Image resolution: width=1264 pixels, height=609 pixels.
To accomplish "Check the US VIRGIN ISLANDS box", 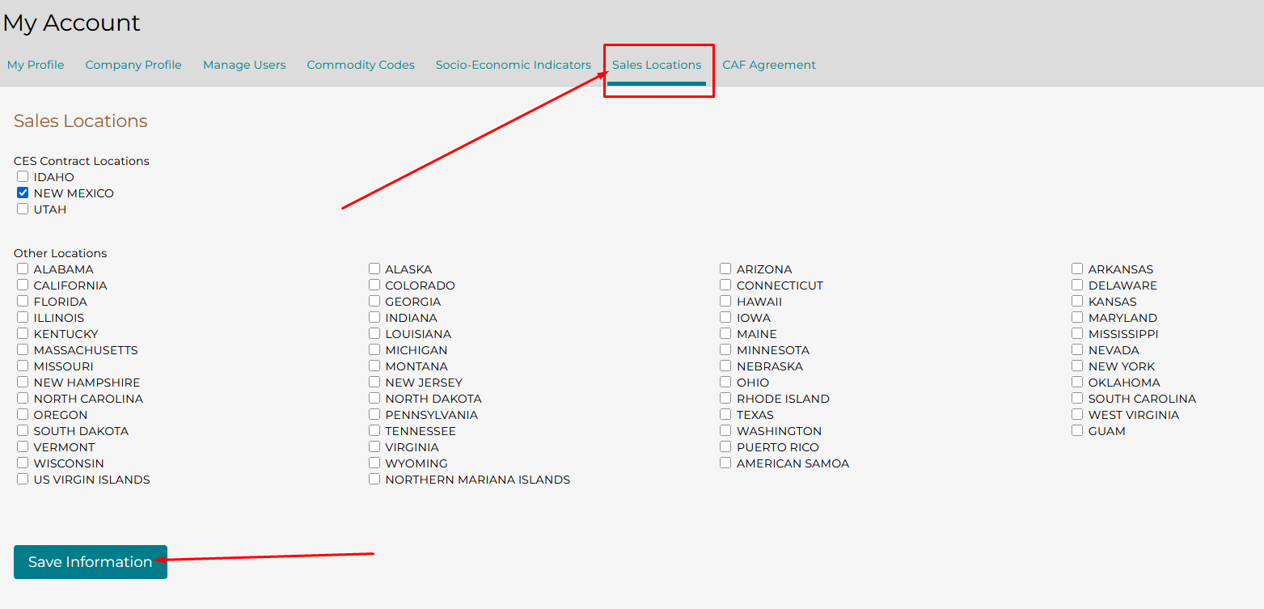I will [x=23, y=479].
